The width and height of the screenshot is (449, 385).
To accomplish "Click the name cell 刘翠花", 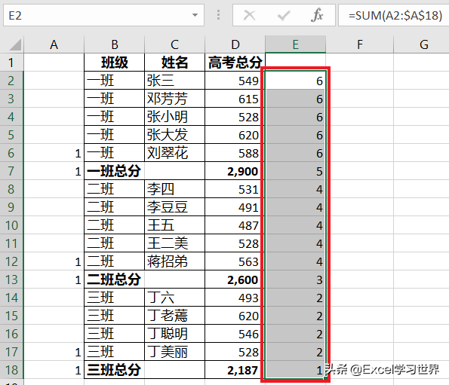I will [x=174, y=153].
